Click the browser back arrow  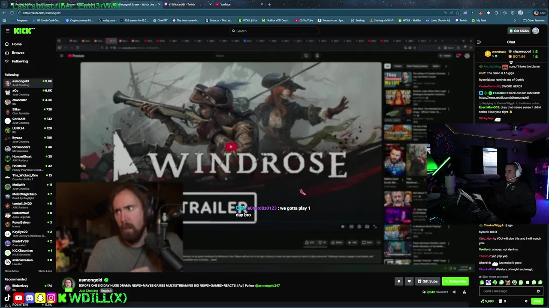[5, 13]
